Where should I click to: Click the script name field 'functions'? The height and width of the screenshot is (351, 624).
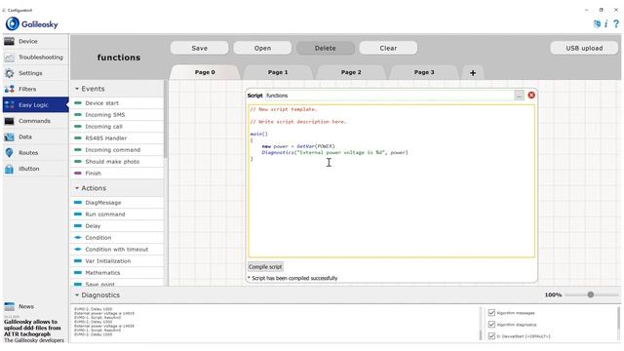point(389,96)
